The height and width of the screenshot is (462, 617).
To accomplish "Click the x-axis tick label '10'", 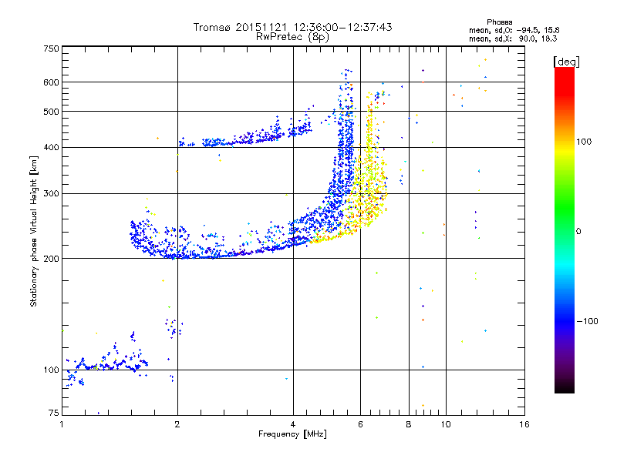I will (446, 424).
